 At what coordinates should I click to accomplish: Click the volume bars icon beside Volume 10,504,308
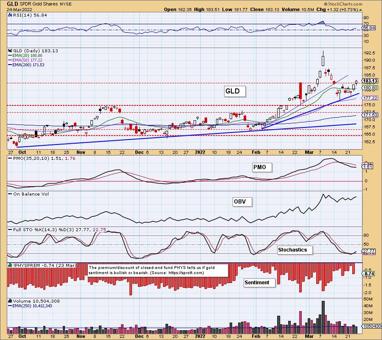coord(10,301)
